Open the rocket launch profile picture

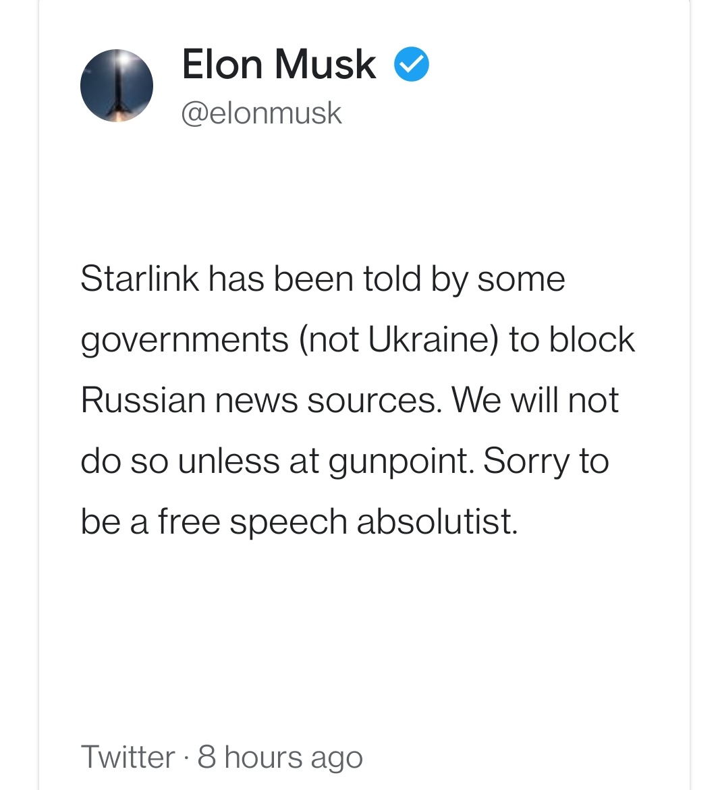(x=116, y=86)
